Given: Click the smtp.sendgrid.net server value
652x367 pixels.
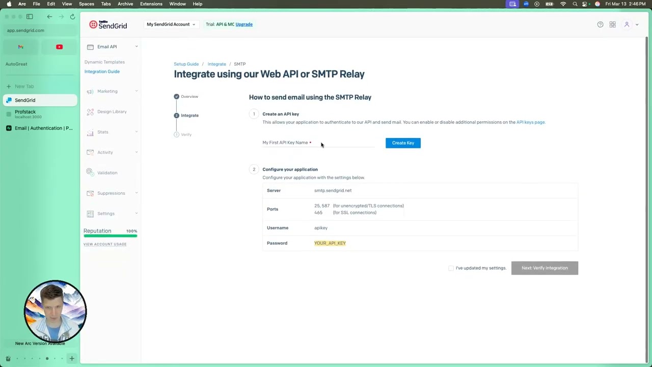Looking at the screenshot, I should point(333,191).
